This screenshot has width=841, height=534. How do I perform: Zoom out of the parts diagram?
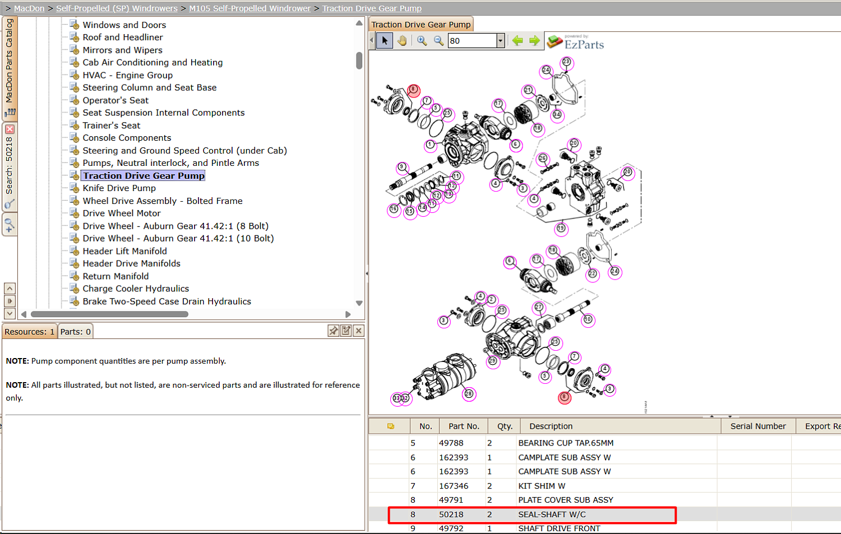(x=438, y=40)
